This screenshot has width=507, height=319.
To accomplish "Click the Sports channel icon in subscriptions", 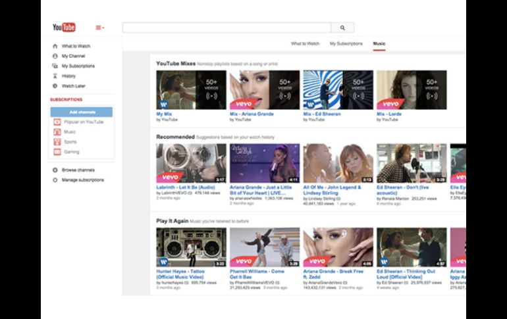I will point(57,142).
